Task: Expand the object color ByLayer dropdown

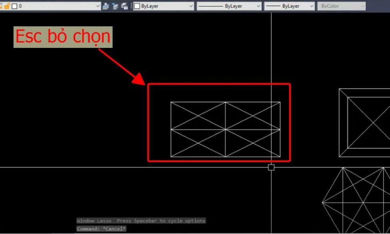Action: pos(190,6)
